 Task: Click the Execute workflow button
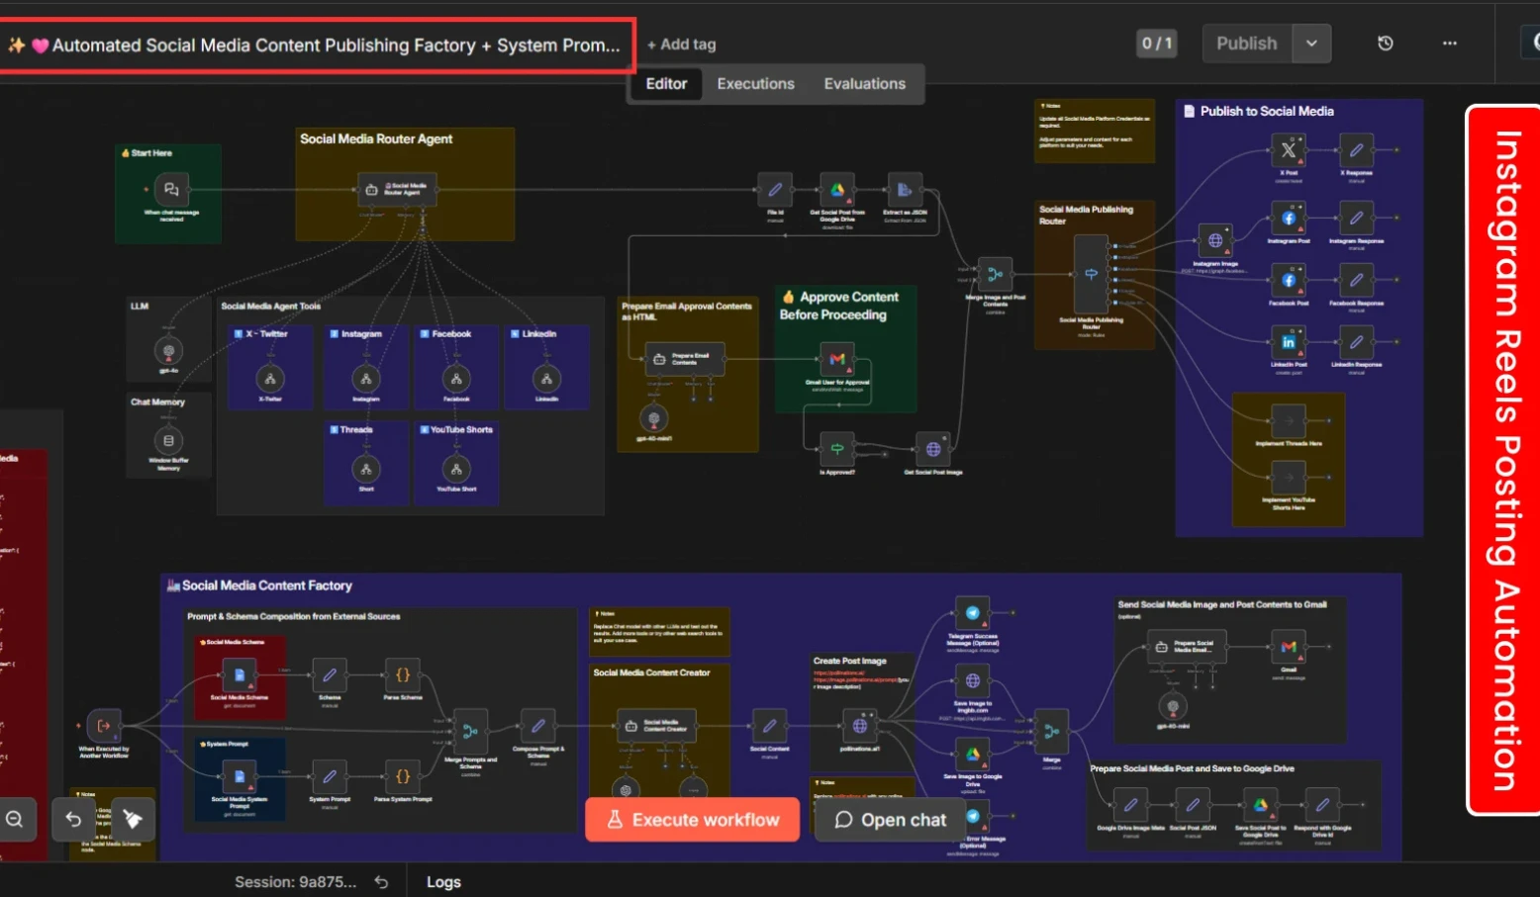pyautogui.click(x=692, y=820)
